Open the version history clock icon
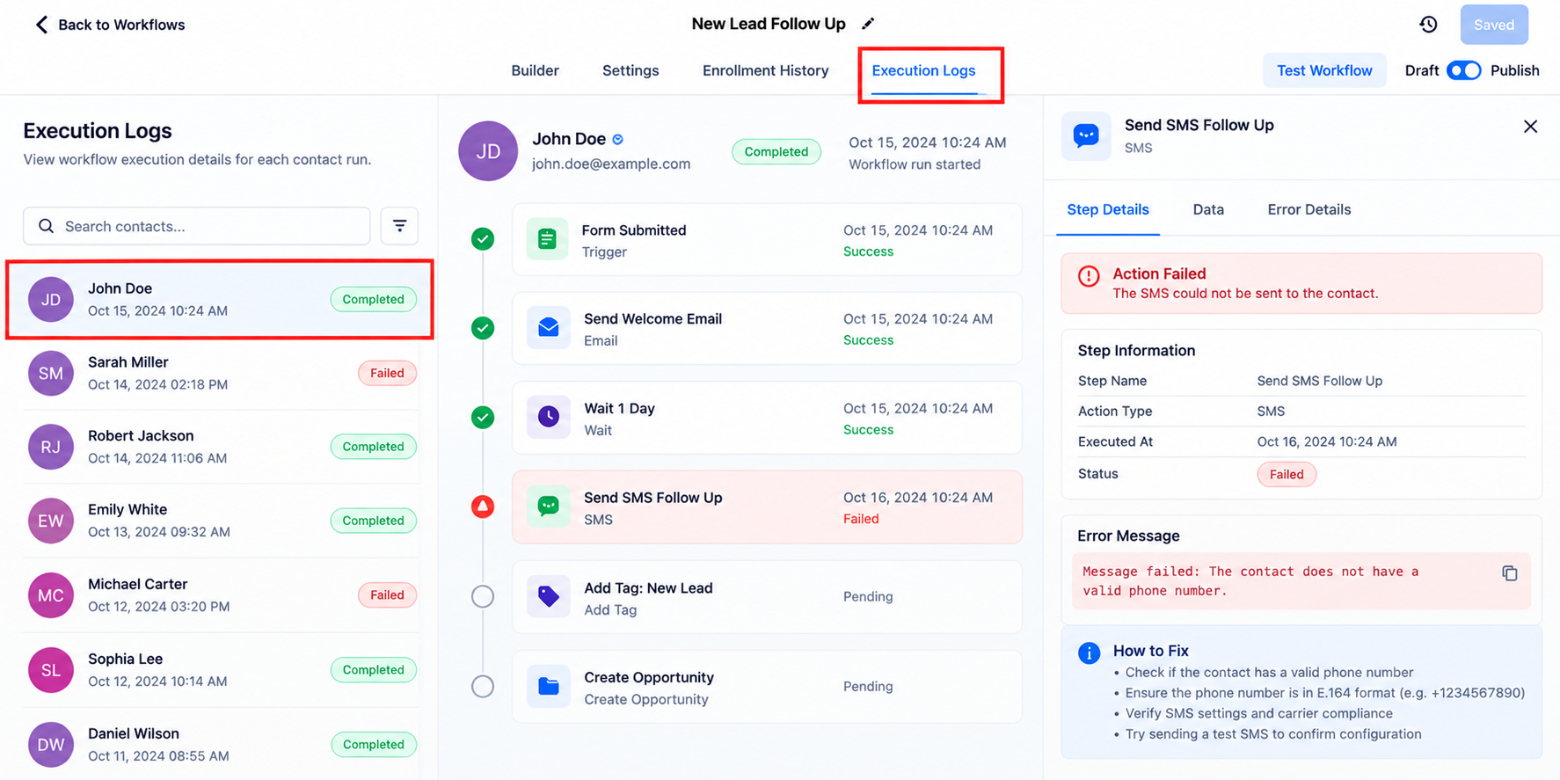This screenshot has height=780, width=1560. click(1428, 25)
